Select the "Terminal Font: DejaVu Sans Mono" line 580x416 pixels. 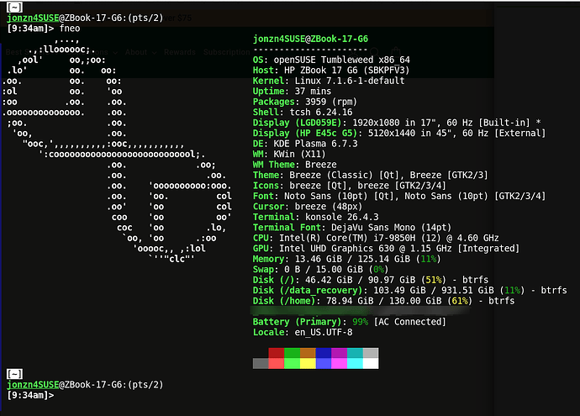tap(352, 228)
